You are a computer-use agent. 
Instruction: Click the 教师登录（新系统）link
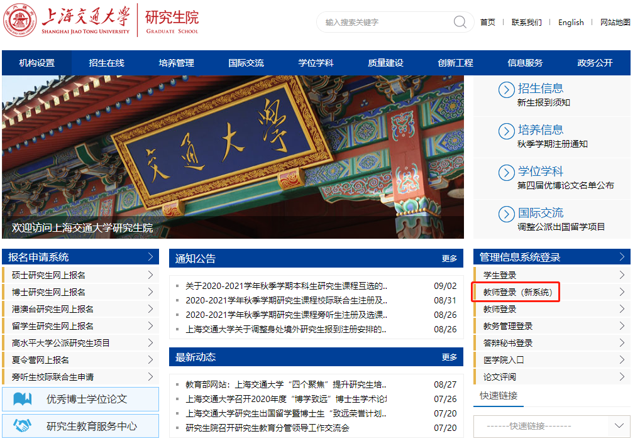517,292
